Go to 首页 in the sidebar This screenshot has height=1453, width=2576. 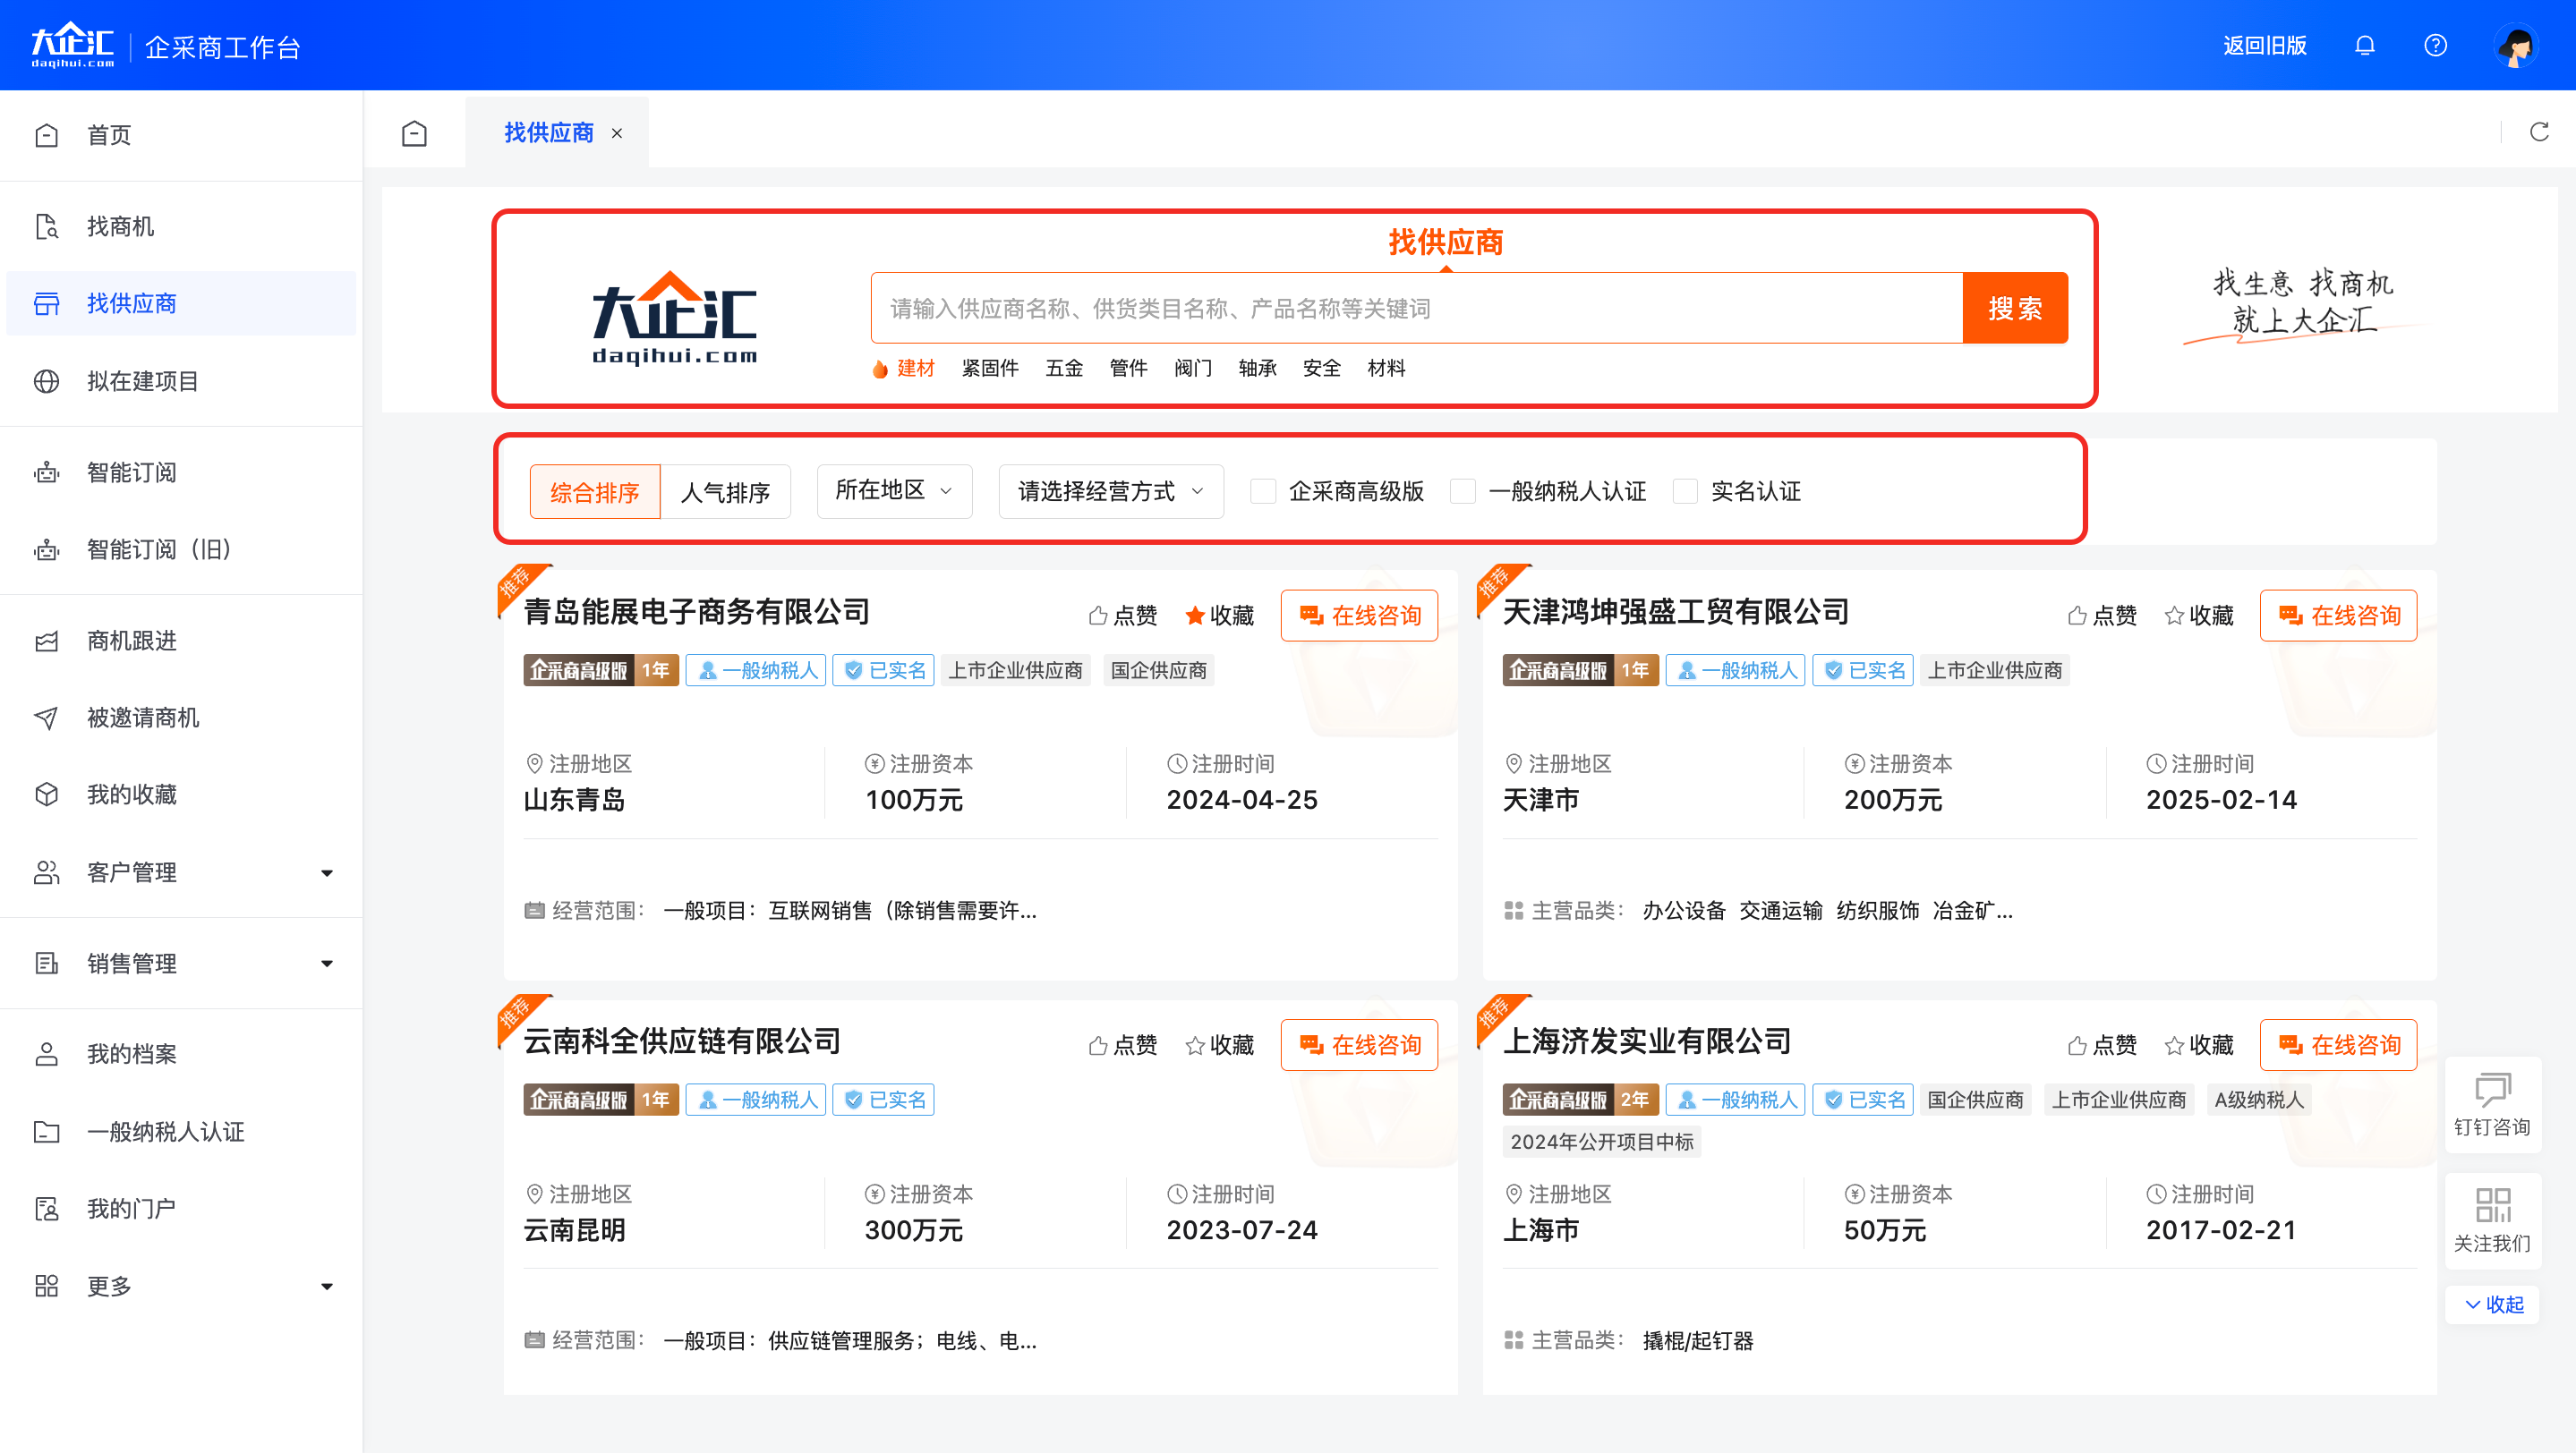coord(181,135)
